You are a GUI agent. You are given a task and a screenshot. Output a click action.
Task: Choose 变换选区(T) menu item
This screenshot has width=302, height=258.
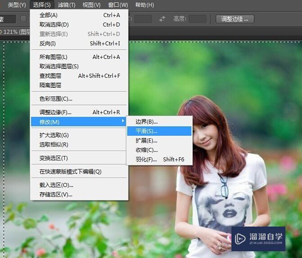point(79,158)
